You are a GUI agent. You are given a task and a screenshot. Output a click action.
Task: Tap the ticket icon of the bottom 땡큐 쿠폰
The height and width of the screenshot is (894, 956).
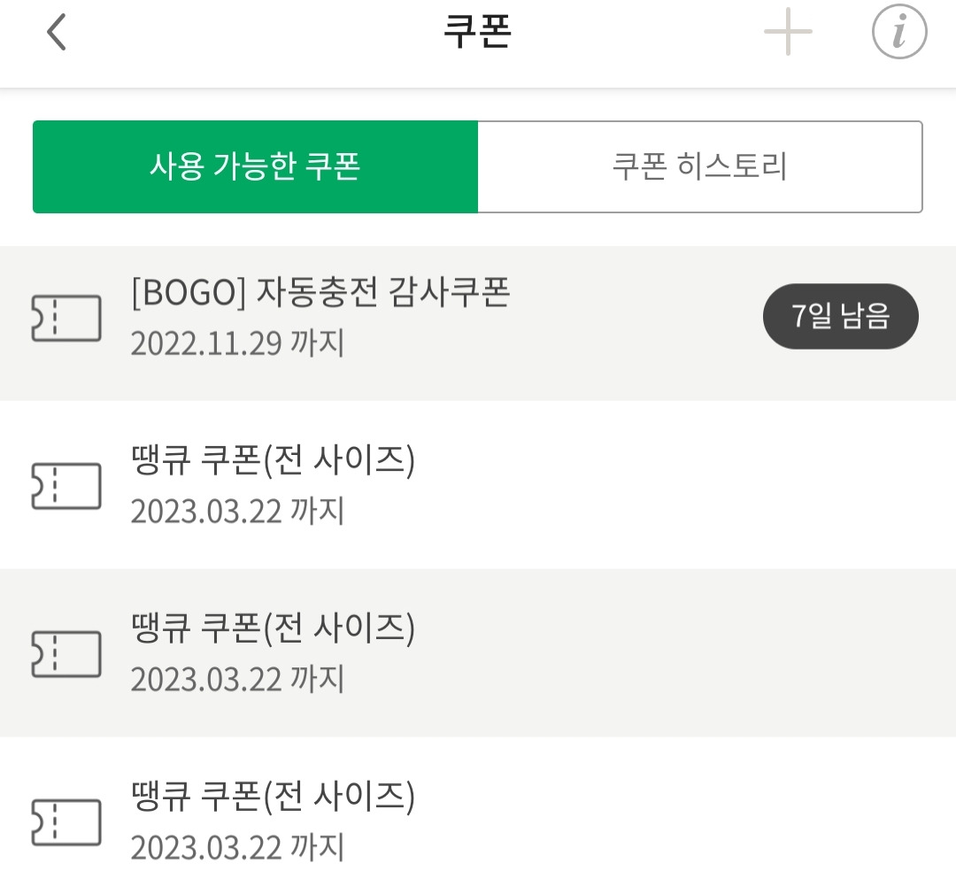66,822
